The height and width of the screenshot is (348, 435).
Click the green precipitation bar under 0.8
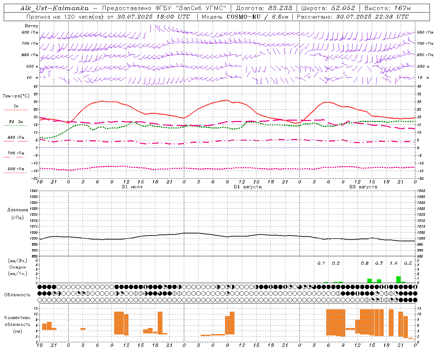point(369,281)
